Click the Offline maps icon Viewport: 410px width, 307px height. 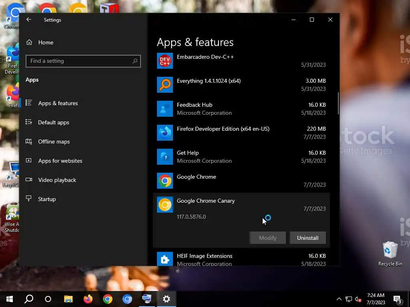(x=29, y=141)
